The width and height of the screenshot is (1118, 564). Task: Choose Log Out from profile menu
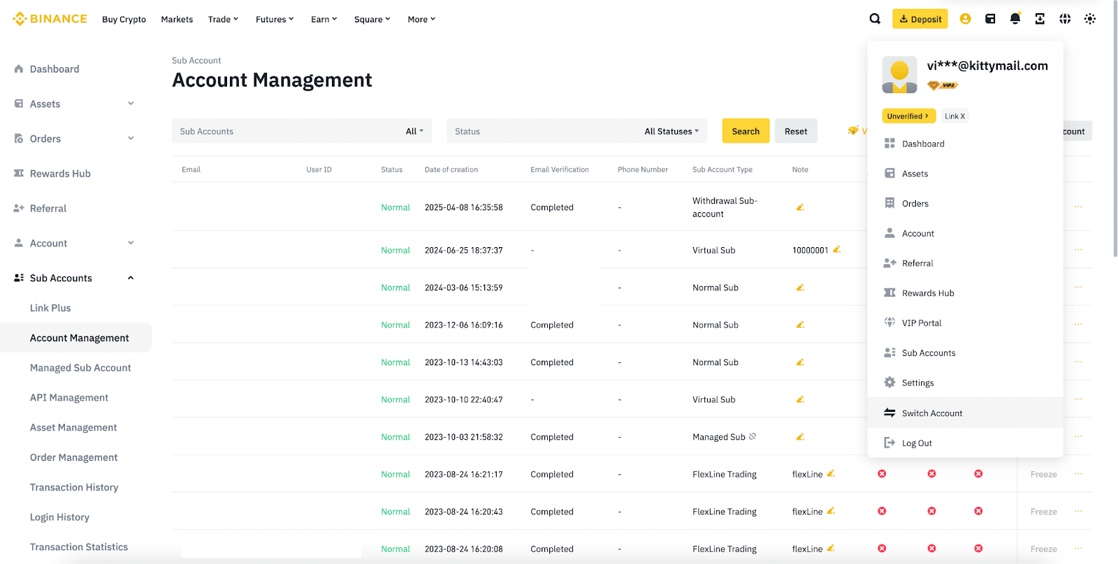(916, 443)
